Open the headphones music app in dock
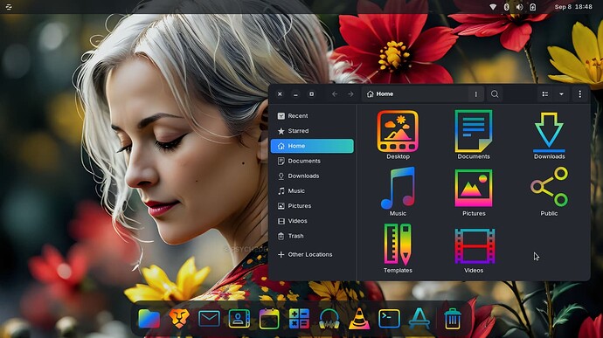The image size is (603, 338). (329, 319)
